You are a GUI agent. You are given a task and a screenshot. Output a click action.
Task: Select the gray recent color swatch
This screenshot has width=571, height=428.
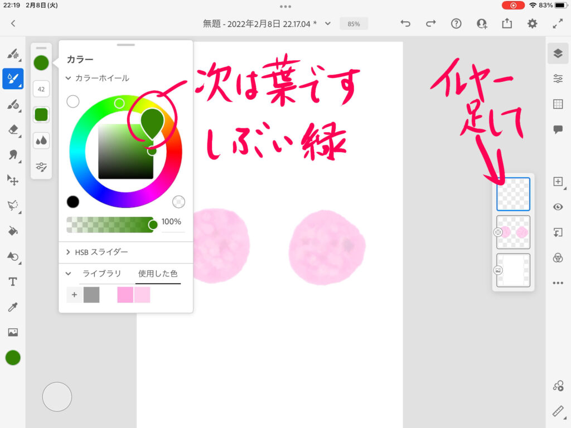pyautogui.click(x=91, y=295)
